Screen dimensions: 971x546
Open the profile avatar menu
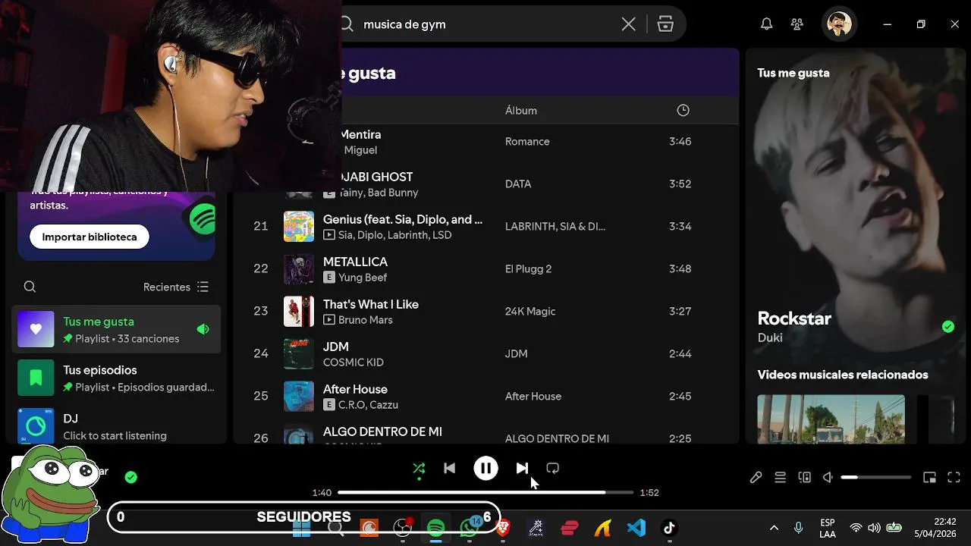point(839,24)
